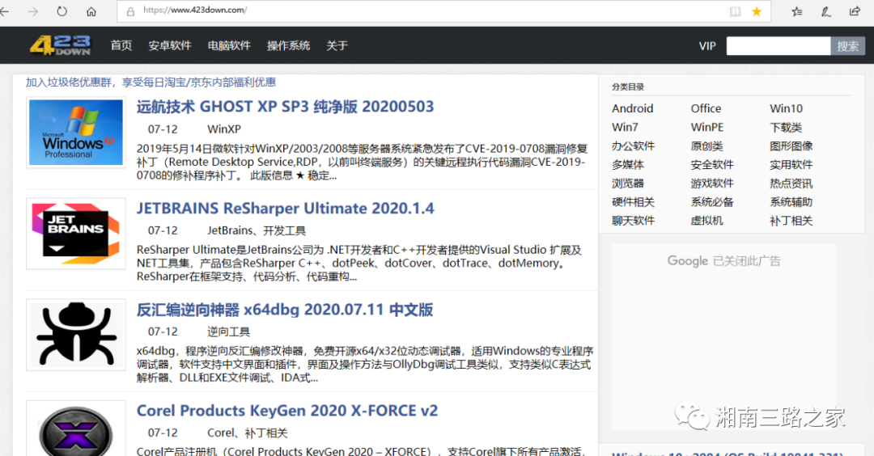
Task: Open the 硬件相关 category
Action: (x=633, y=202)
